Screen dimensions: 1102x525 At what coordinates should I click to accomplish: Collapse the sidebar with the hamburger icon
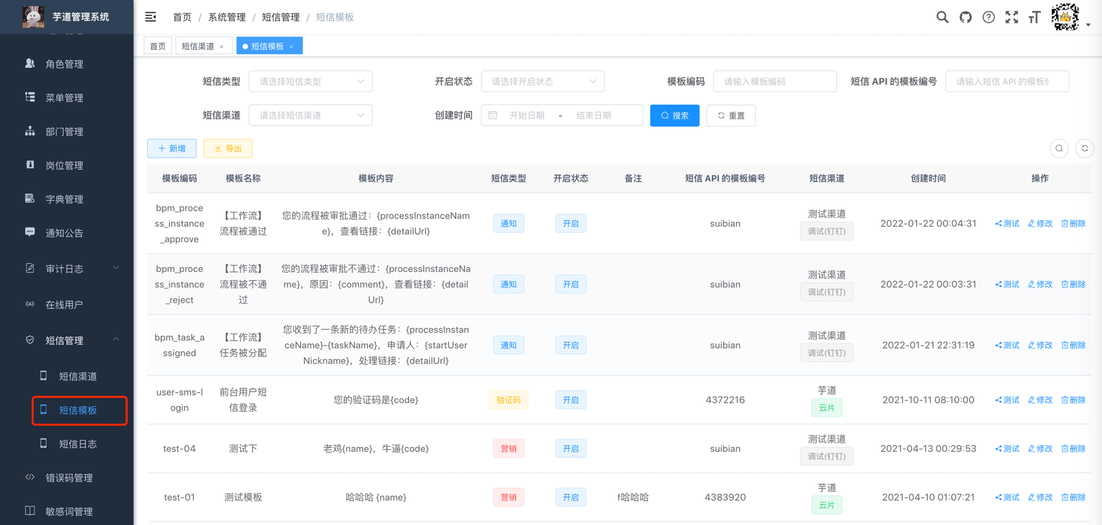coord(150,17)
